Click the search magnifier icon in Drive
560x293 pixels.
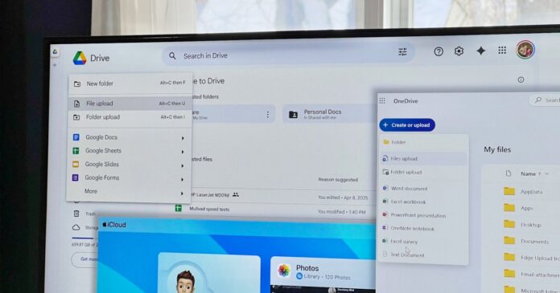pos(172,56)
